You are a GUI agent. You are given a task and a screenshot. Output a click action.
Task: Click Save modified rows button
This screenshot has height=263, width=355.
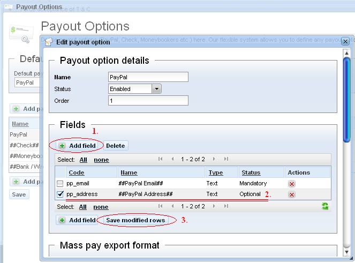(x=135, y=220)
